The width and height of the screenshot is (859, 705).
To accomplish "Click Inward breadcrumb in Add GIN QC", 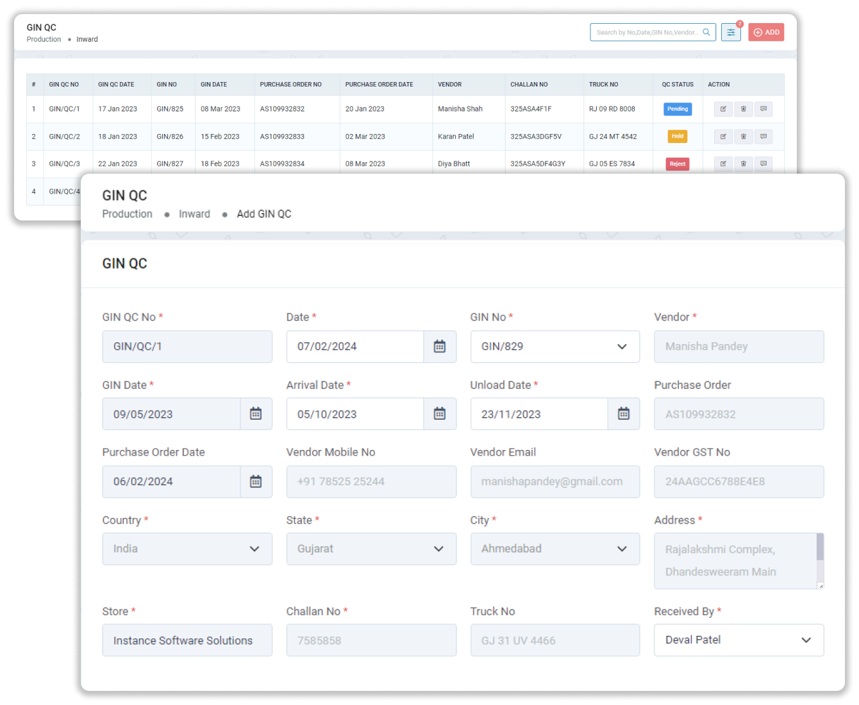I will tap(194, 214).
